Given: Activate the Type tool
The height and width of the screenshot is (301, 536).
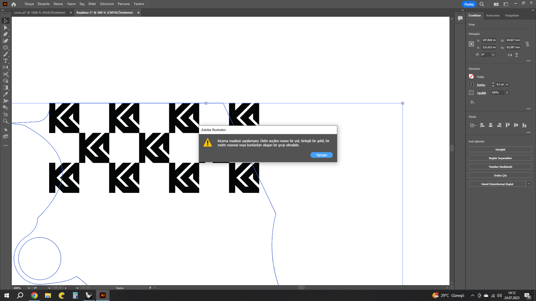Looking at the screenshot, I should (6, 61).
